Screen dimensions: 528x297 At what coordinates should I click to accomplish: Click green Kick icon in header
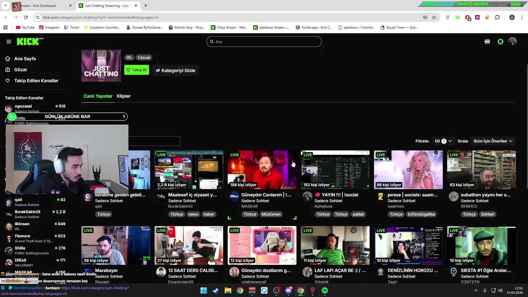click(500, 42)
